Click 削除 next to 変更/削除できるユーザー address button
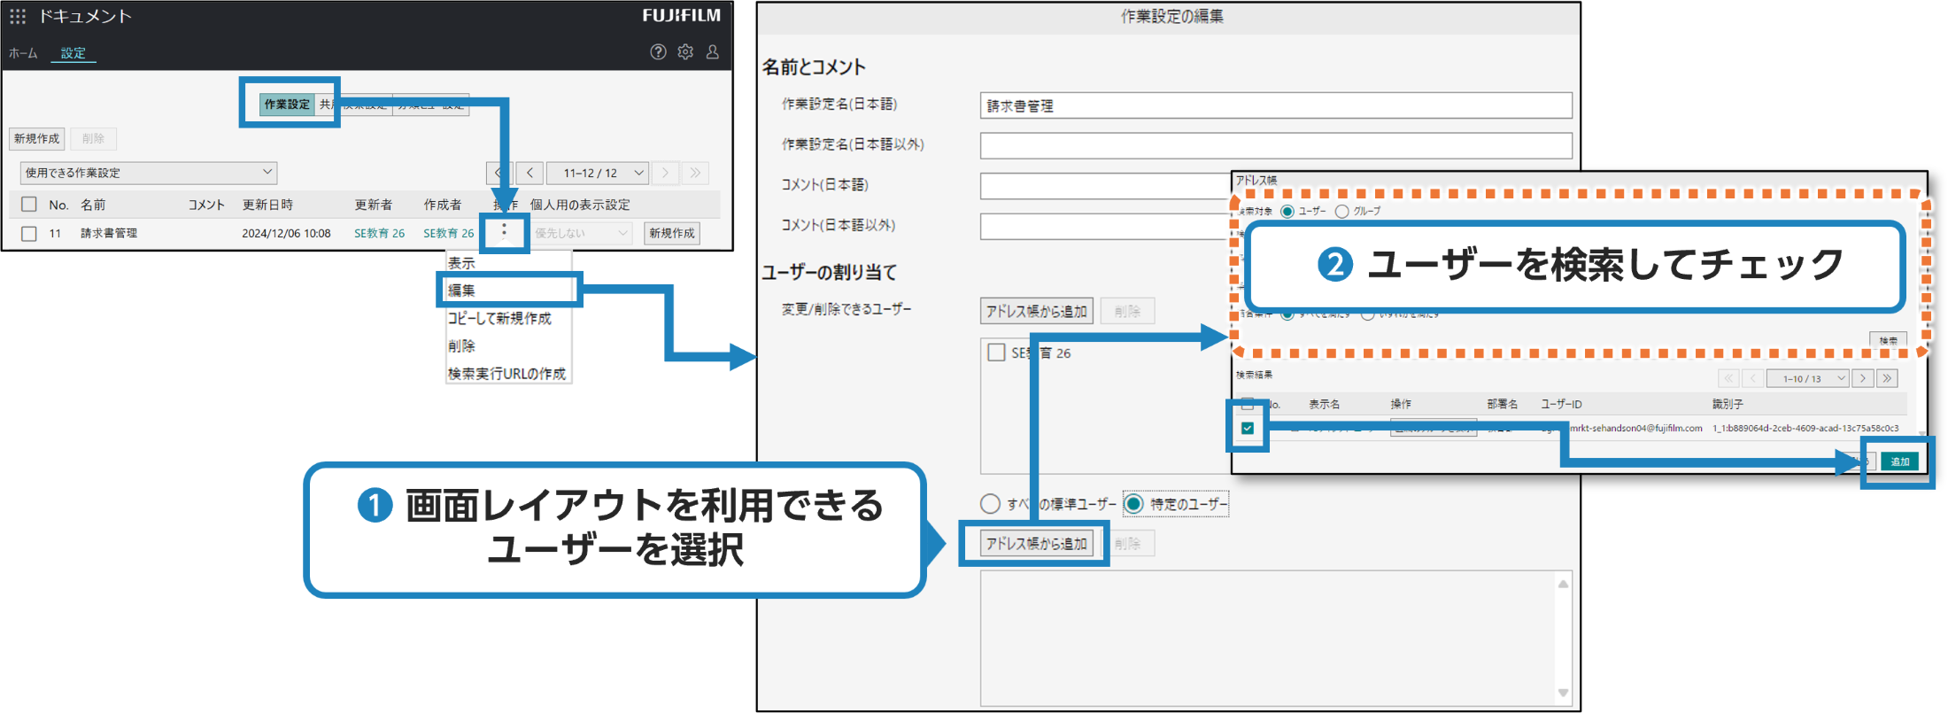The image size is (1948, 713). pyautogui.click(x=1127, y=311)
